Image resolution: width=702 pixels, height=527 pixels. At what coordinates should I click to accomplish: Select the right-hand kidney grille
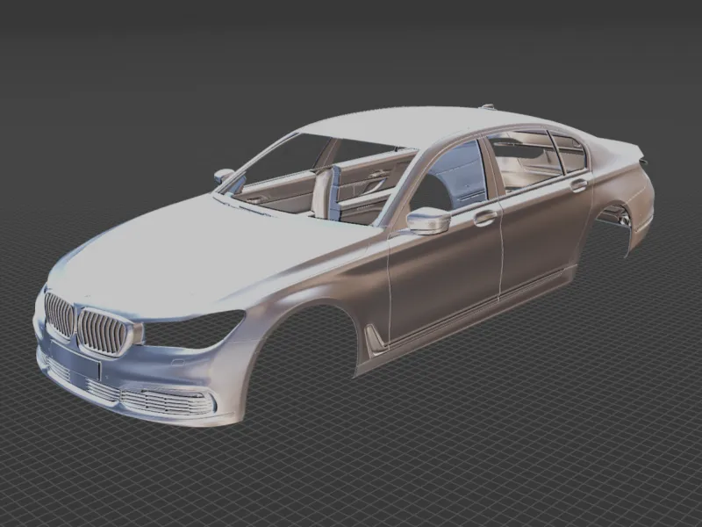click(x=103, y=332)
